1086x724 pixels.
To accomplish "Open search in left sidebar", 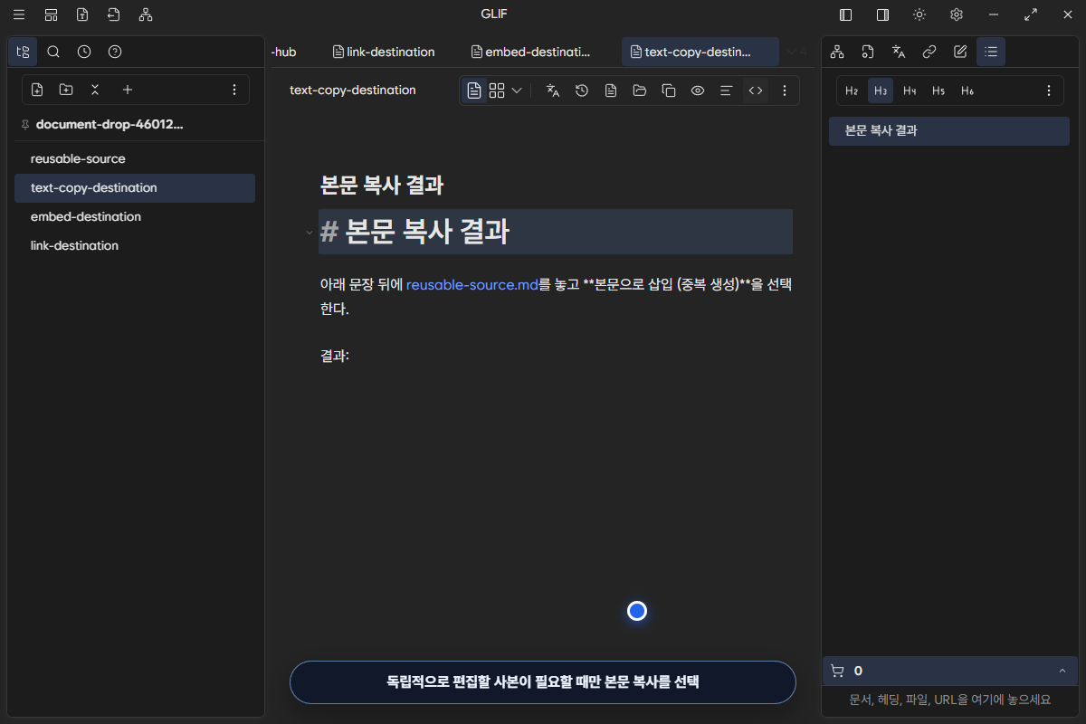I will tap(53, 52).
